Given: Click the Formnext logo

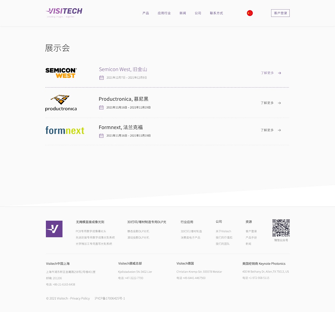Looking at the screenshot, I should pyautogui.click(x=65, y=130).
